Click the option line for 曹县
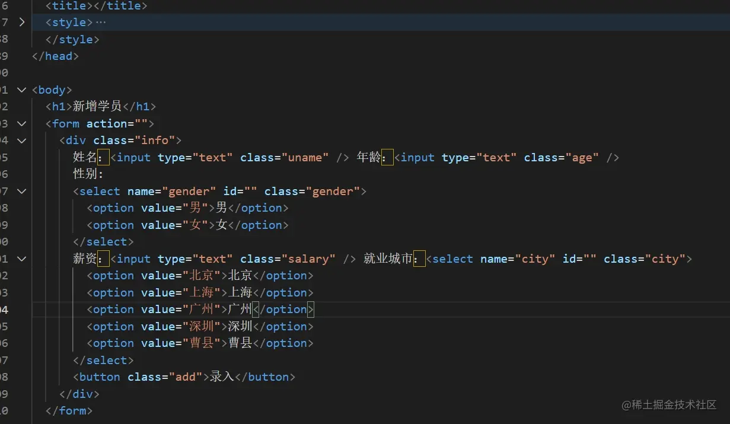This screenshot has height=424, width=730. point(200,343)
